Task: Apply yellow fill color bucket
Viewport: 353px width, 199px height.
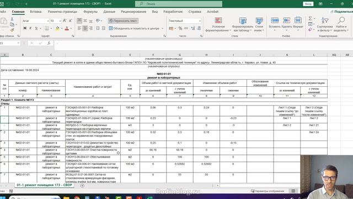Action: [57, 28]
